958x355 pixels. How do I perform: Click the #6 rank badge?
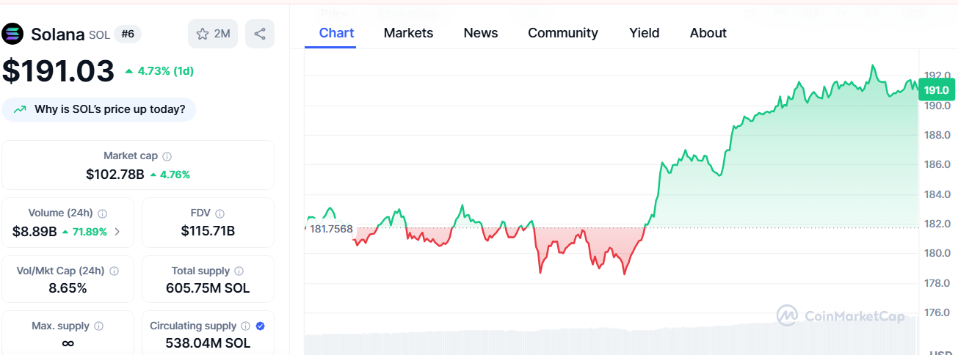pyautogui.click(x=128, y=34)
